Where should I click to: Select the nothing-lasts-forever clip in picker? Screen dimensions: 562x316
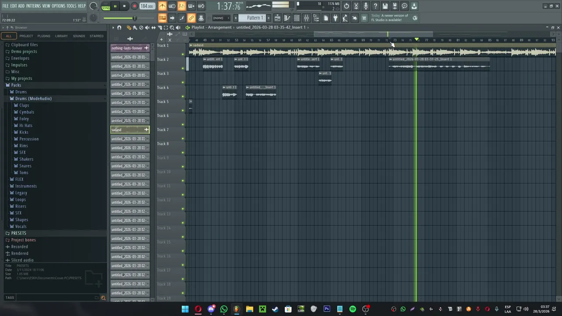point(130,48)
